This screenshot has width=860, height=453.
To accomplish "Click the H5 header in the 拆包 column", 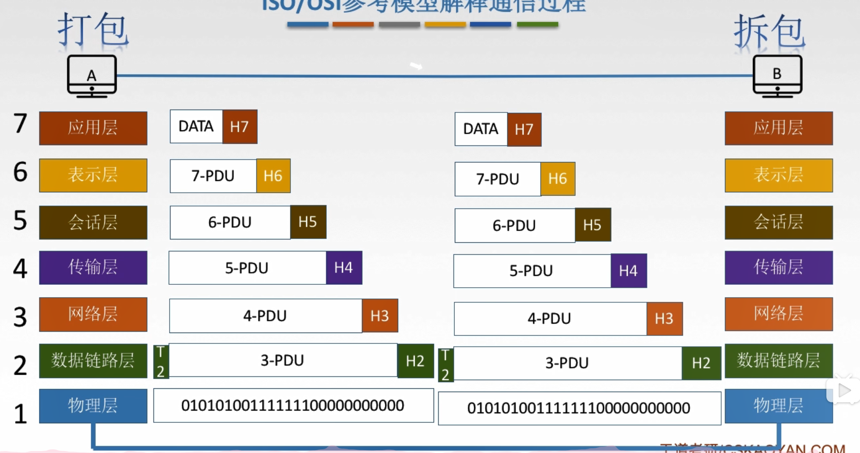I will click(x=593, y=225).
